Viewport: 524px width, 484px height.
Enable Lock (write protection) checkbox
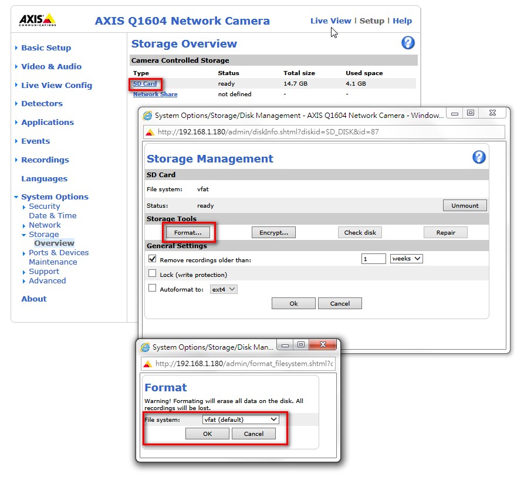click(x=153, y=273)
